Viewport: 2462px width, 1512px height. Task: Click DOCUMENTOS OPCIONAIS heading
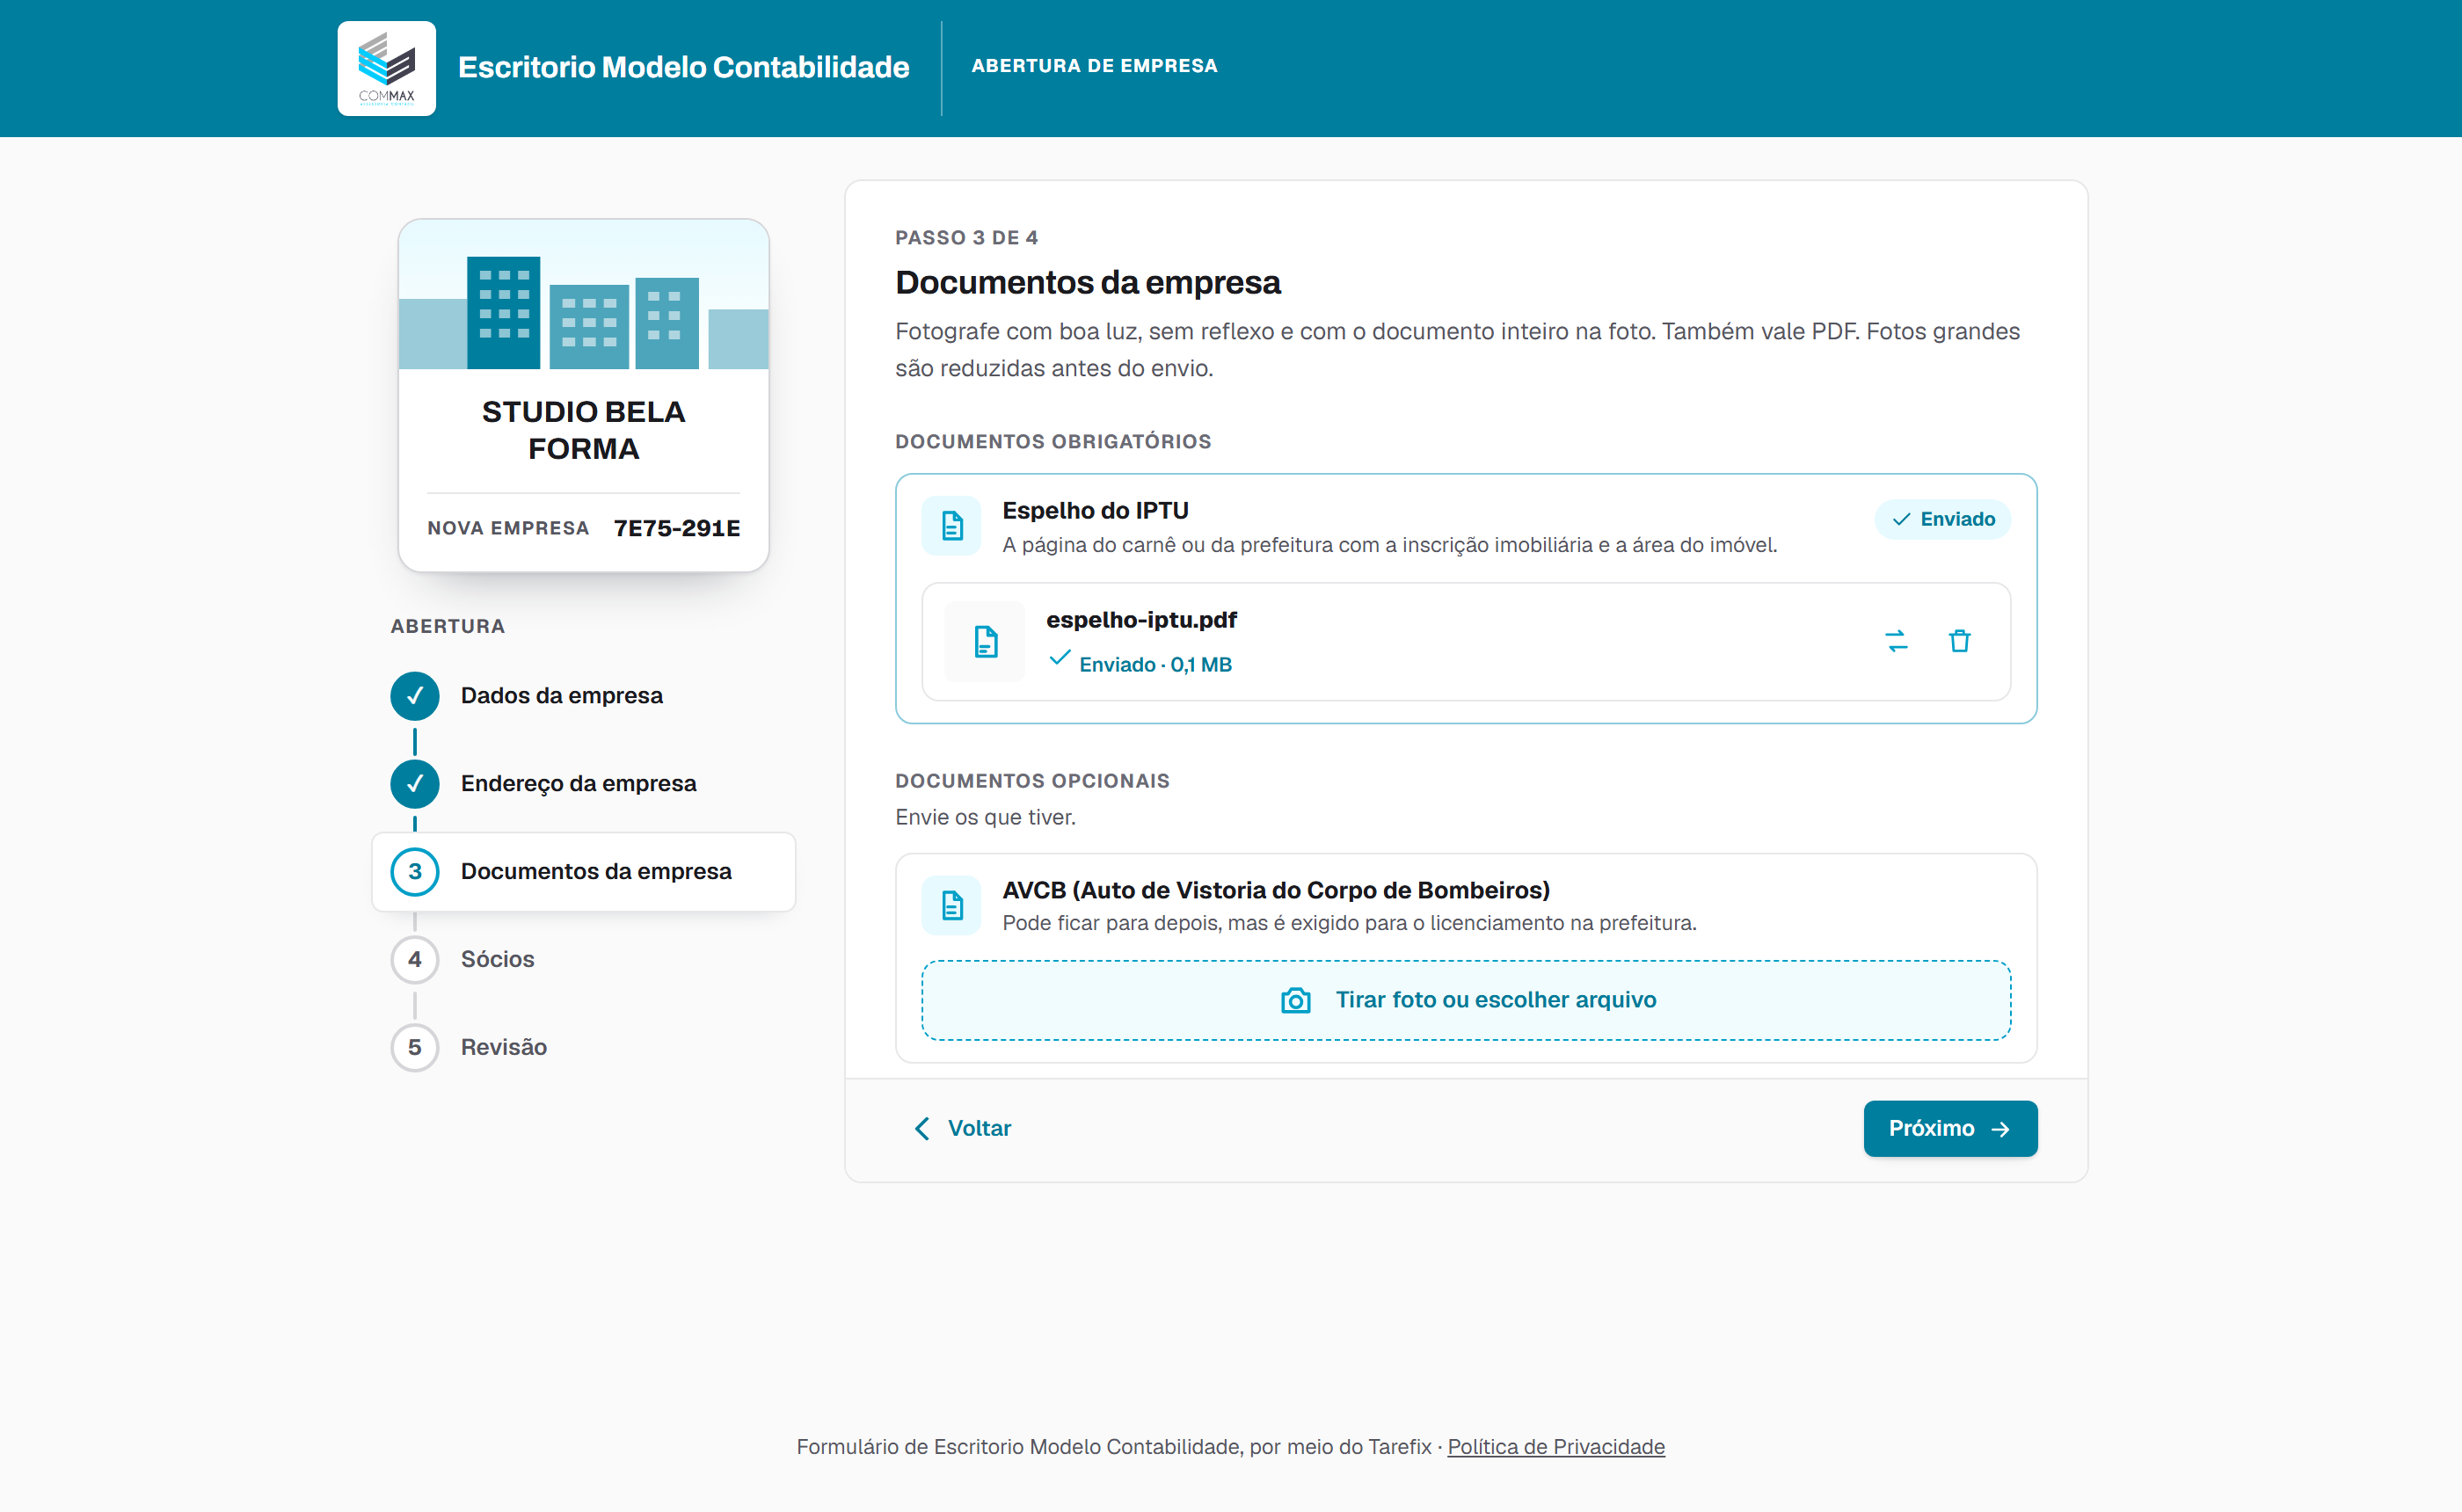click(x=1032, y=781)
